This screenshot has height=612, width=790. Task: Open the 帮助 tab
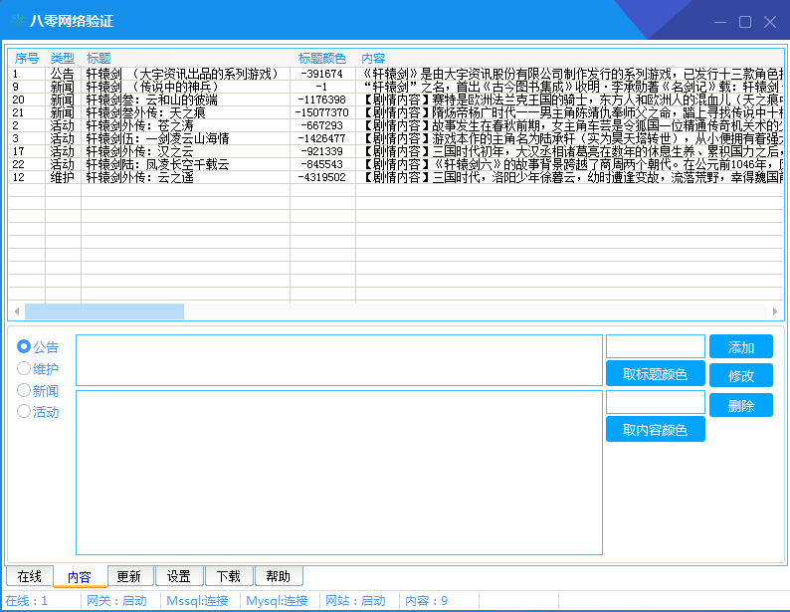coord(279,576)
